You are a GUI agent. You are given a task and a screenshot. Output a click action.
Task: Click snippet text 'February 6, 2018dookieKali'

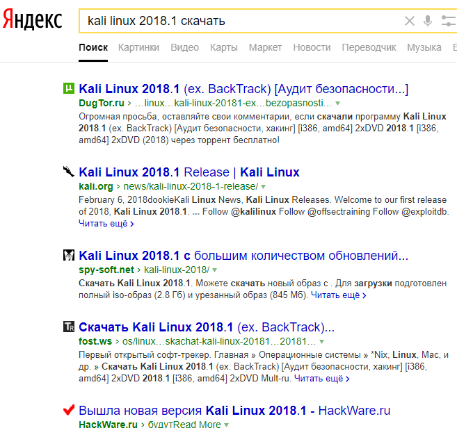[134, 200]
